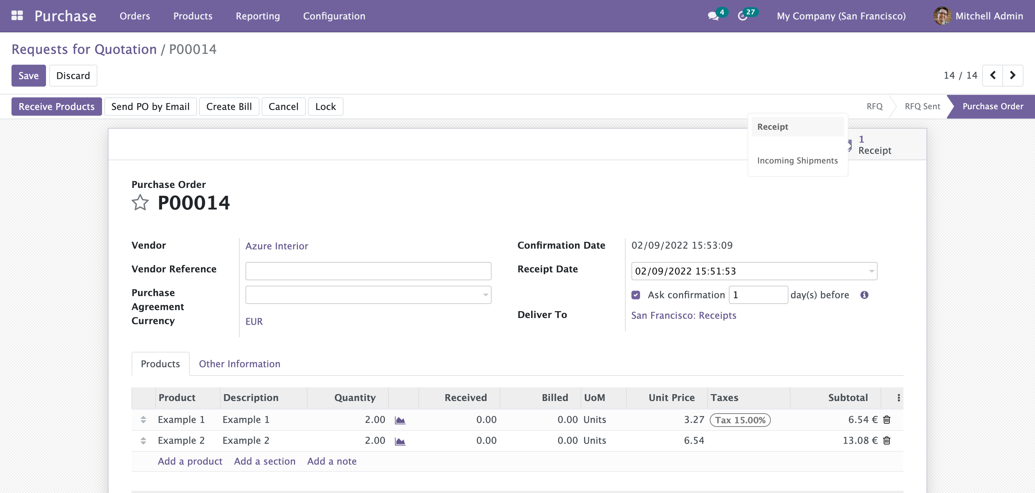The width and height of the screenshot is (1035, 493).
Task: Click the info icon after days before
Action: pyautogui.click(x=864, y=295)
